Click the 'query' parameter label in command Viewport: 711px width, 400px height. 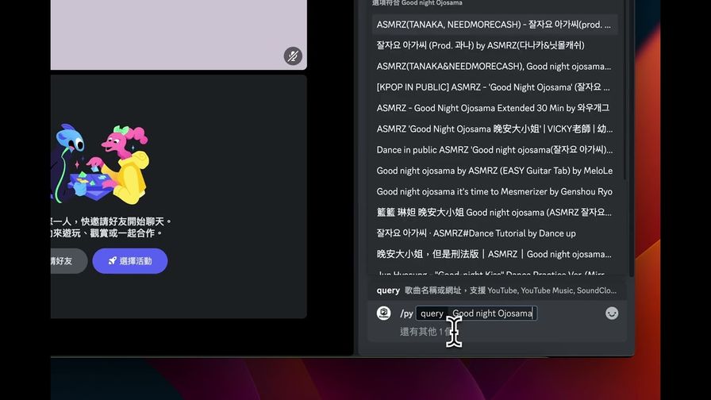[x=432, y=313]
